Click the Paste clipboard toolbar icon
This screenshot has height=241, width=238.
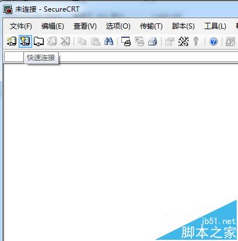tap(96, 41)
